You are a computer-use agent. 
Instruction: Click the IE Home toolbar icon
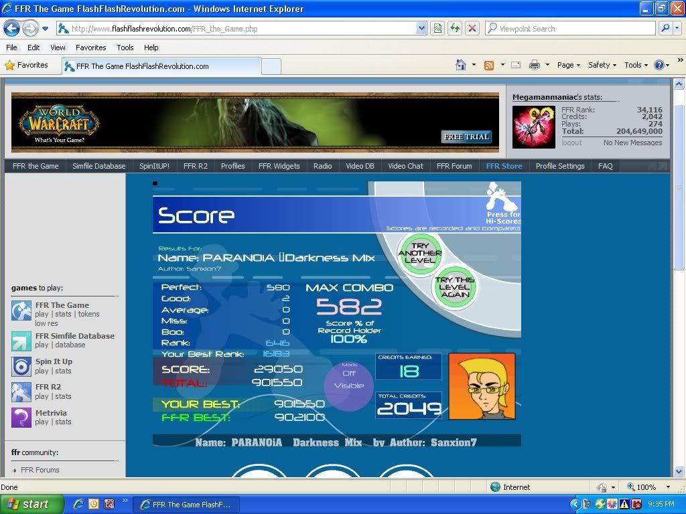click(x=461, y=65)
